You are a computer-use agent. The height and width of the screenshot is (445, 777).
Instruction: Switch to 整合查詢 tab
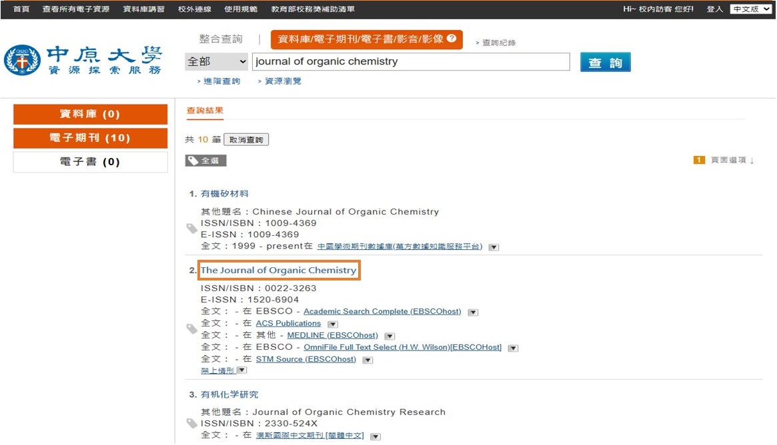(x=221, y=39)
